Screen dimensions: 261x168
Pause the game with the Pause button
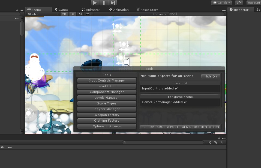coord(104,3)
